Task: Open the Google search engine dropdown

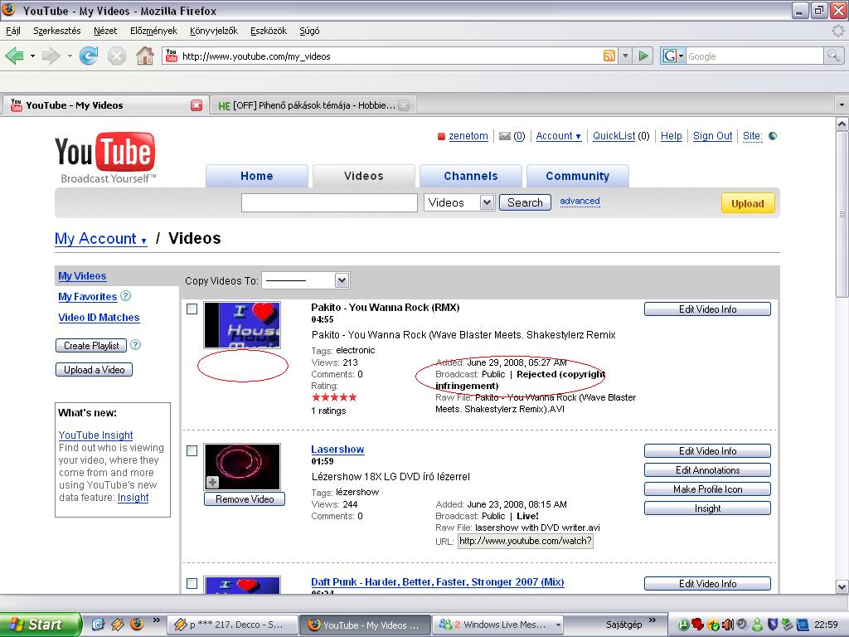Action: point(673,56)
